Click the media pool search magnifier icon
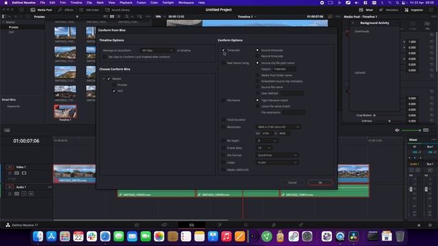 point(127,16)
